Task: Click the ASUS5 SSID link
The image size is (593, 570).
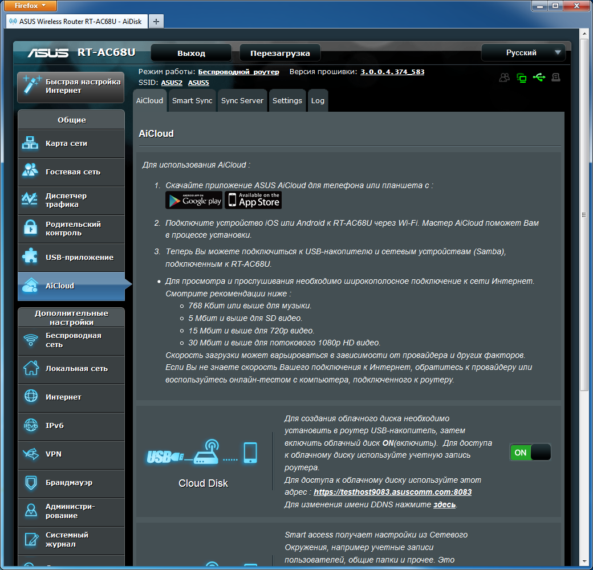Action: (x=198, y=83)
